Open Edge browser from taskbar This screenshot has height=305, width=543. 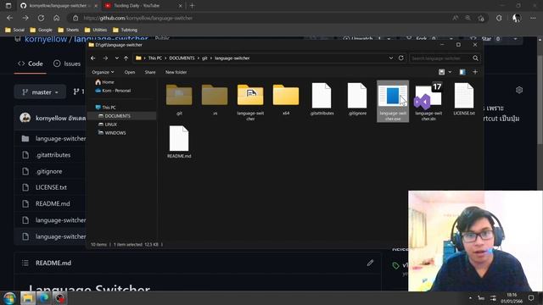pyautogui.click(x=44, y=298)
